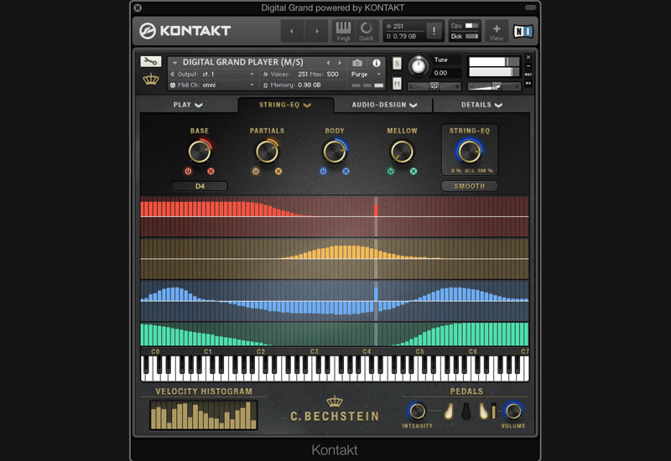Expand the STRING-EQ tab chevron
The height and width of the screenshot is (461, 671).
pos(307,106)
